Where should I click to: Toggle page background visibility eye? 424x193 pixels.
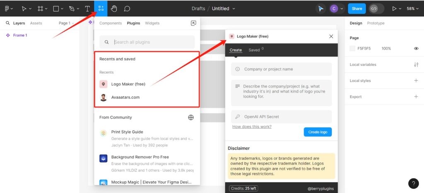tap(416, 49)
